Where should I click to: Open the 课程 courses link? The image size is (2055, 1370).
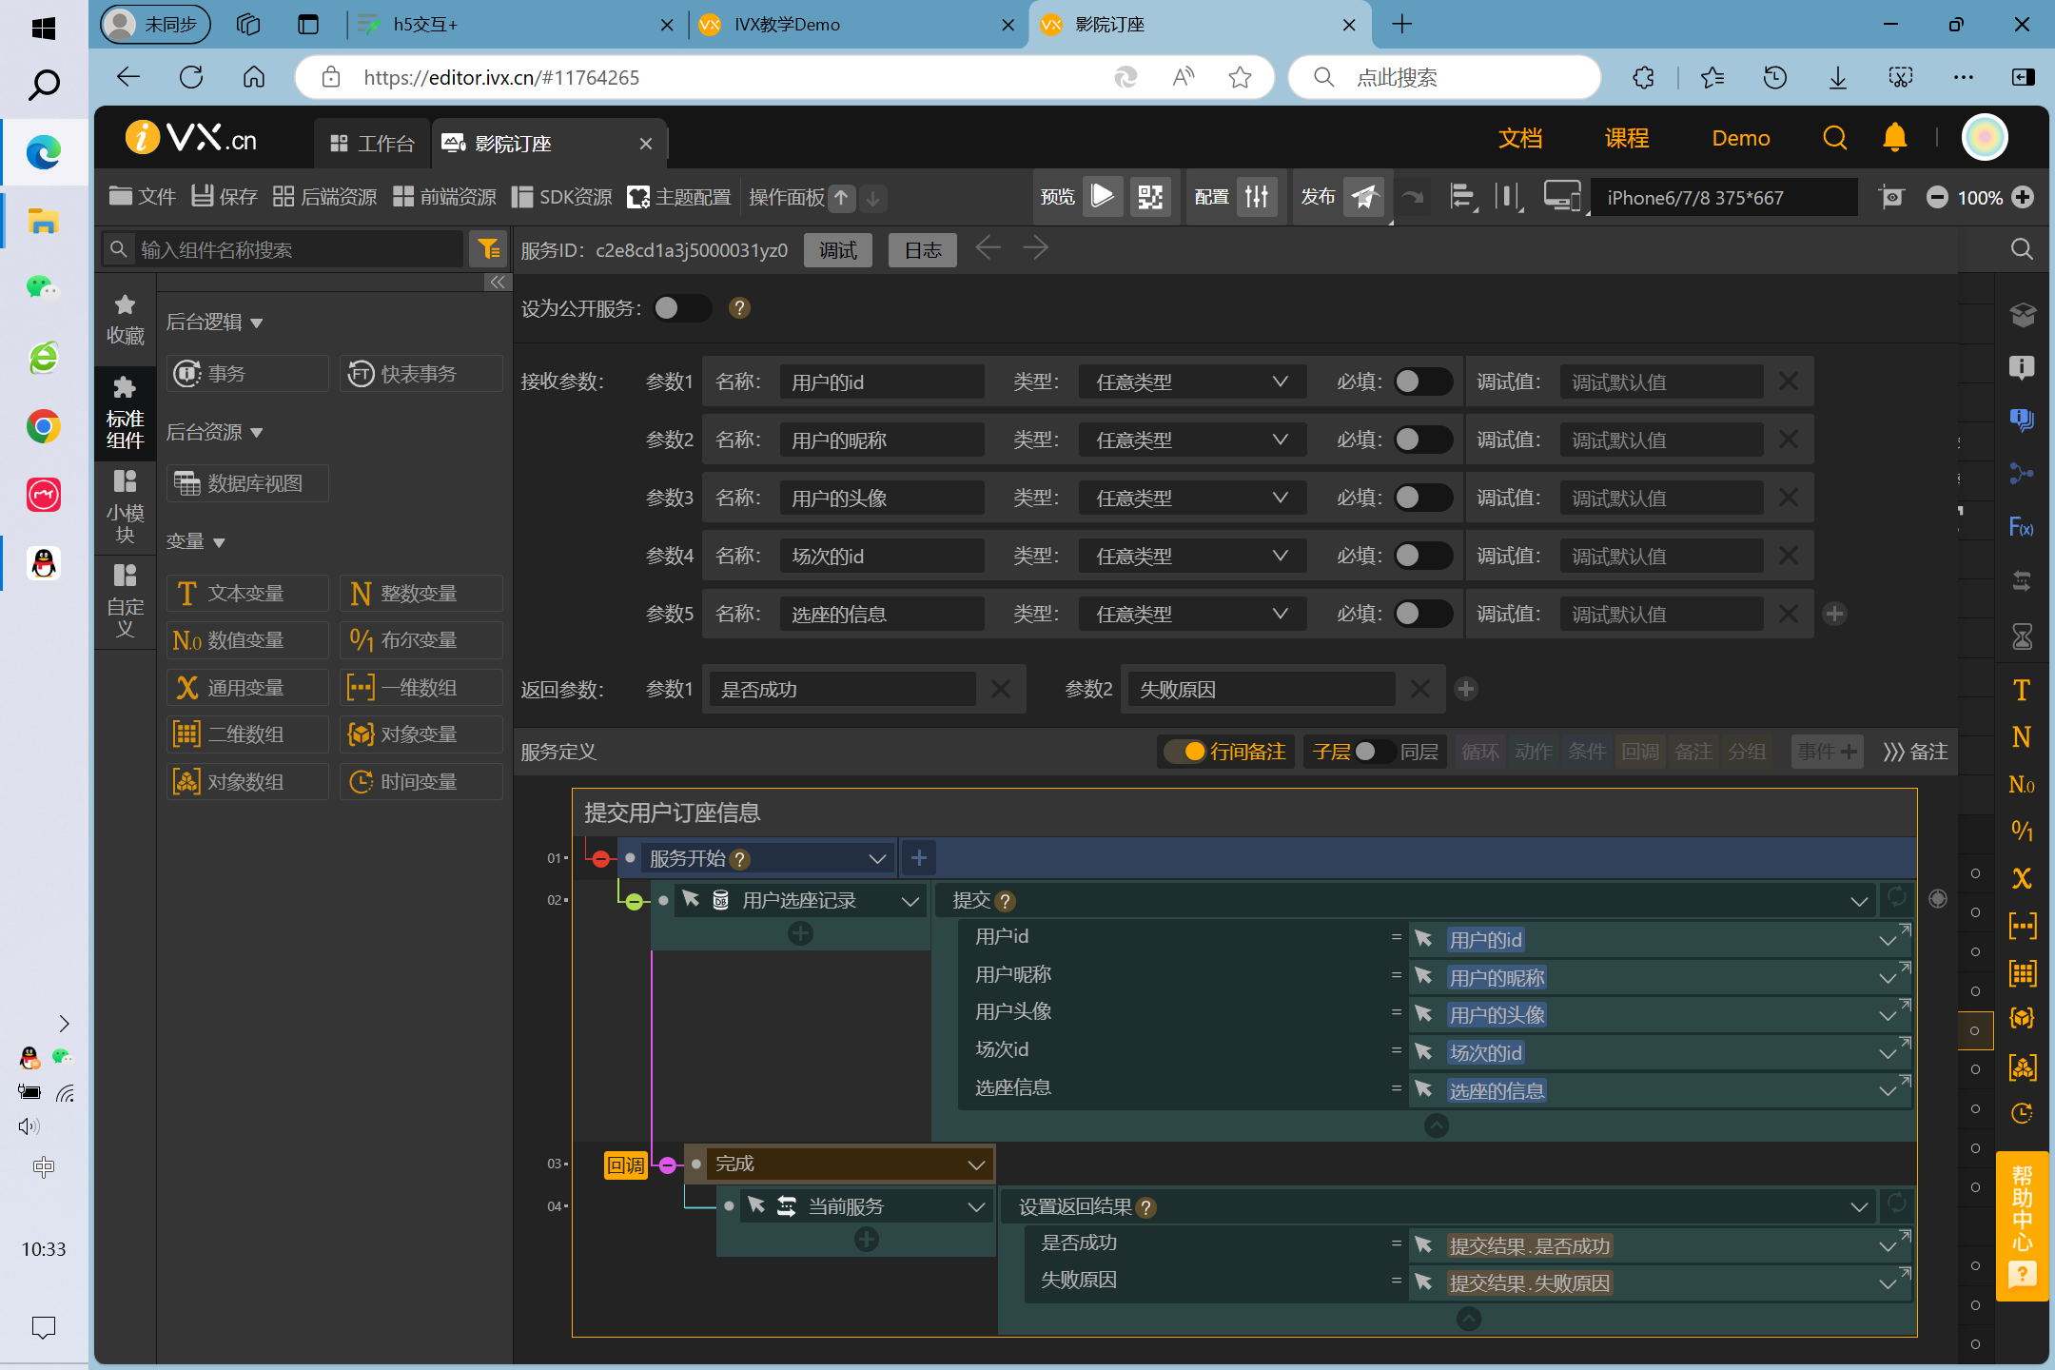1627,138
